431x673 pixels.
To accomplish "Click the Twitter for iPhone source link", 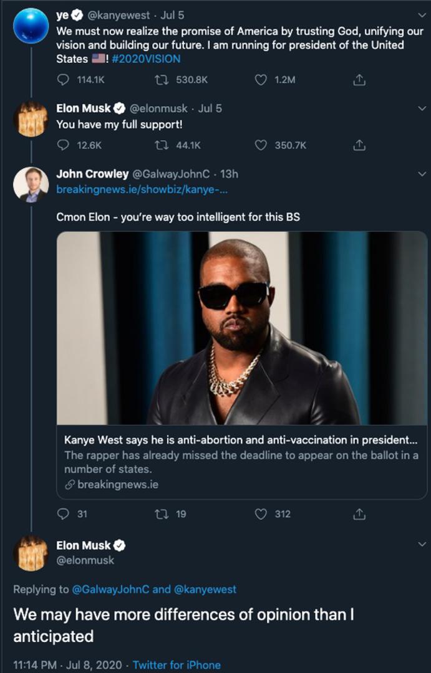I will [177, 665].
